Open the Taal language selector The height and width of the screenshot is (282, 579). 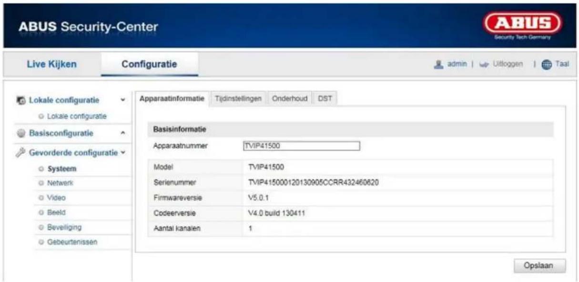(x=563, y=64)
